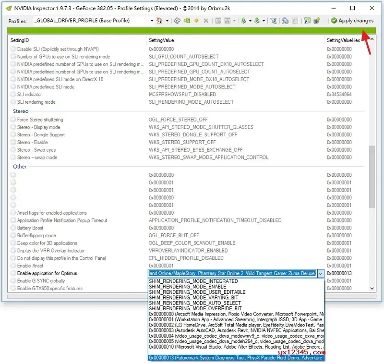Image resolution: width=384 pixels, height=364 pixels.
Task: Click the gear icon beside SLI rendering mode
Action: [13, 102]
